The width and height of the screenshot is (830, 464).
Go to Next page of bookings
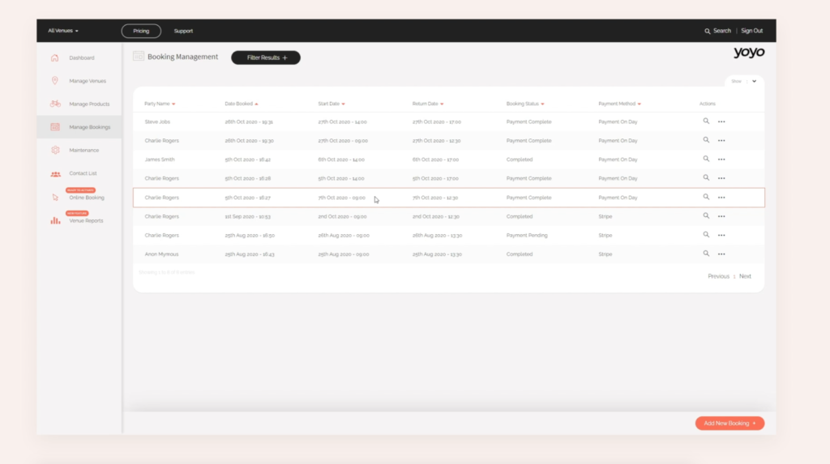coord(745,276)
